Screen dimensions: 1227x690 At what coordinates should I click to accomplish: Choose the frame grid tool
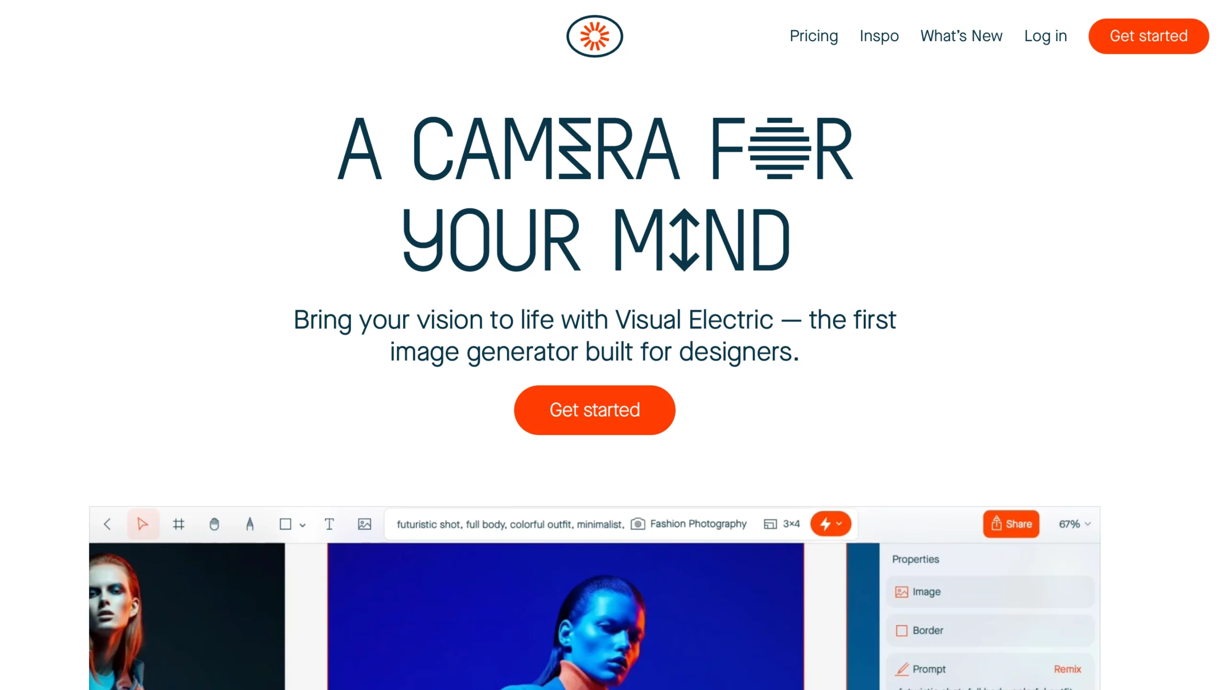click(178, 524)
